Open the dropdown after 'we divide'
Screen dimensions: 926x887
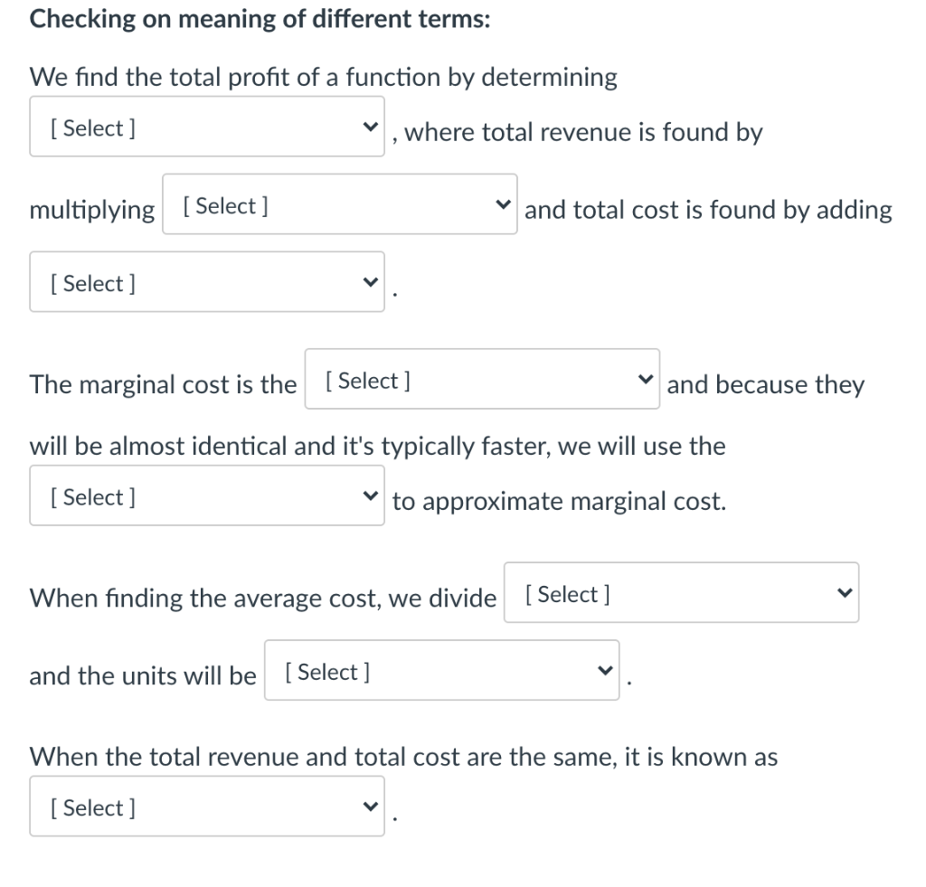[682, 593]
